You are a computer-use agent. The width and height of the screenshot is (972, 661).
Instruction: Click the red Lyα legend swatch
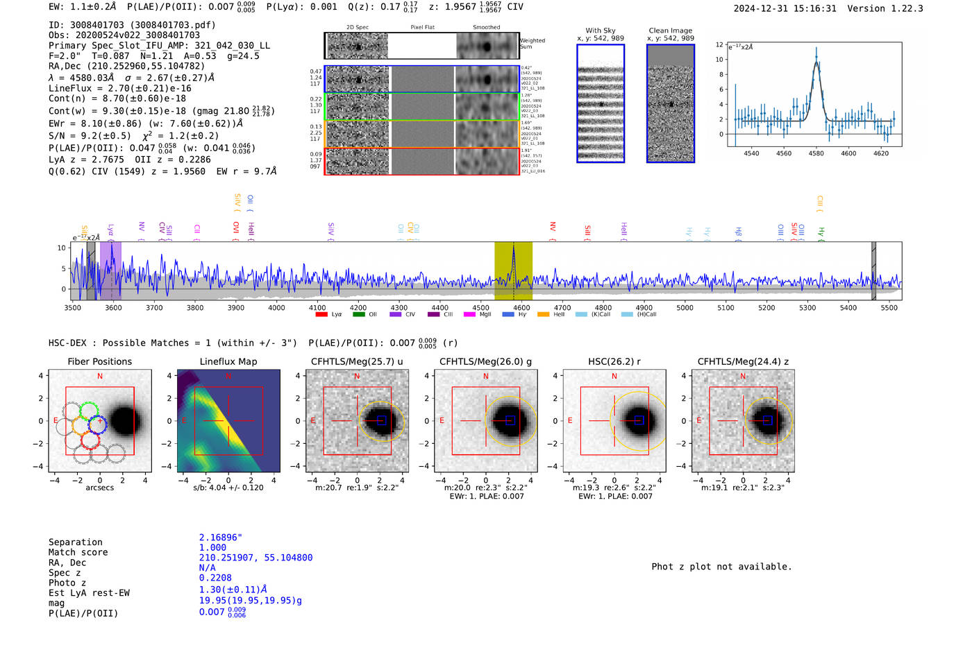(321, 314)
